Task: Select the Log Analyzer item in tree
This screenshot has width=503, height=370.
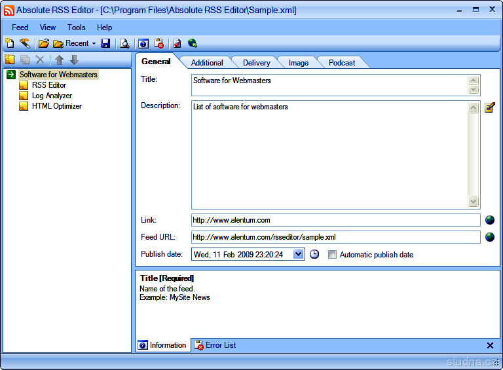Action: coord(52,96)
